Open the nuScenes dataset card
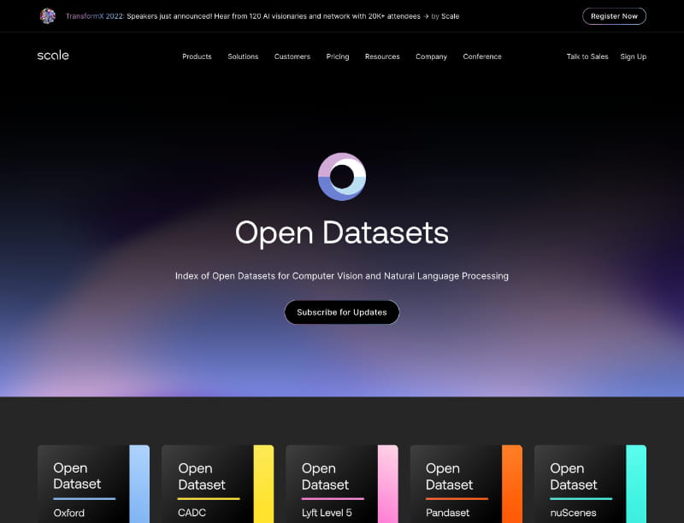684x523 pixels. click(590, 484)
